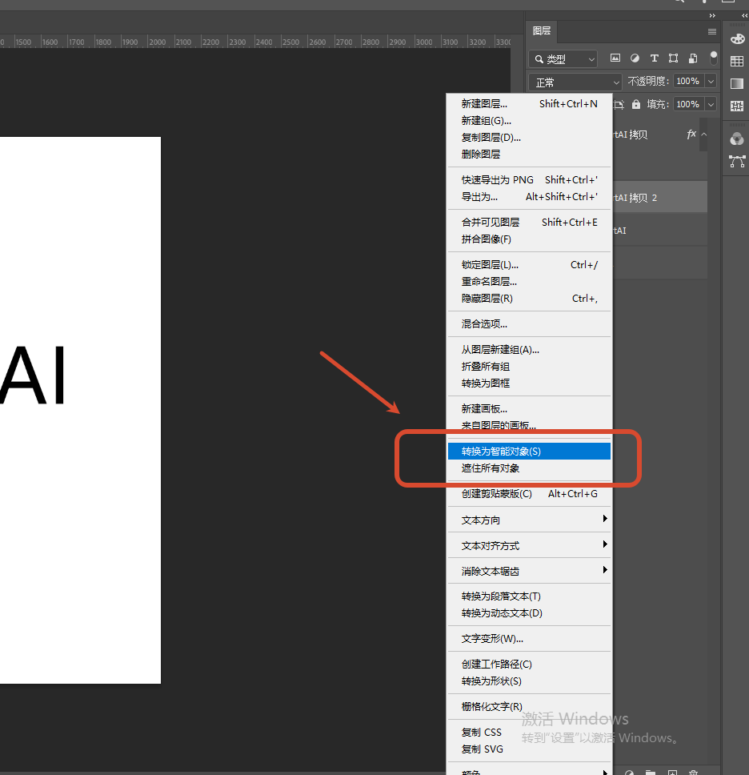Choose 拼合图像(F) menu item
The image size is (749, 775).
coord(529,239)
